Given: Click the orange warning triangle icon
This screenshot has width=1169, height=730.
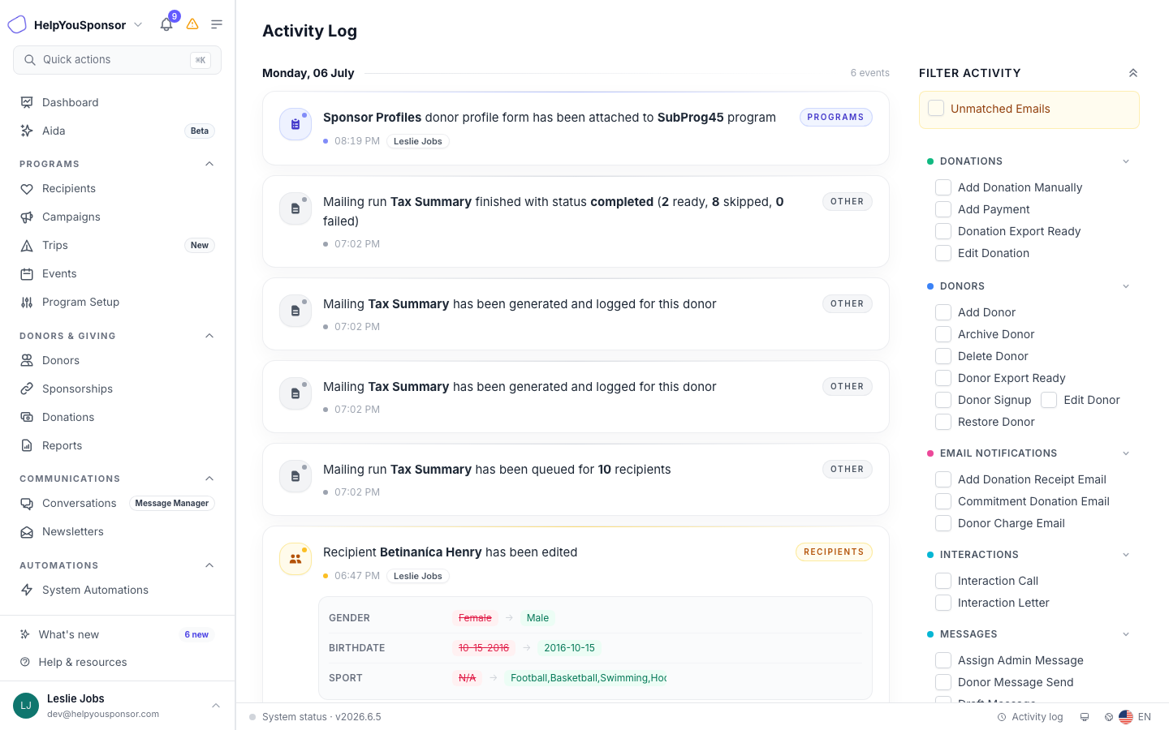Looking at the screenshot, I should pos(192,24).
